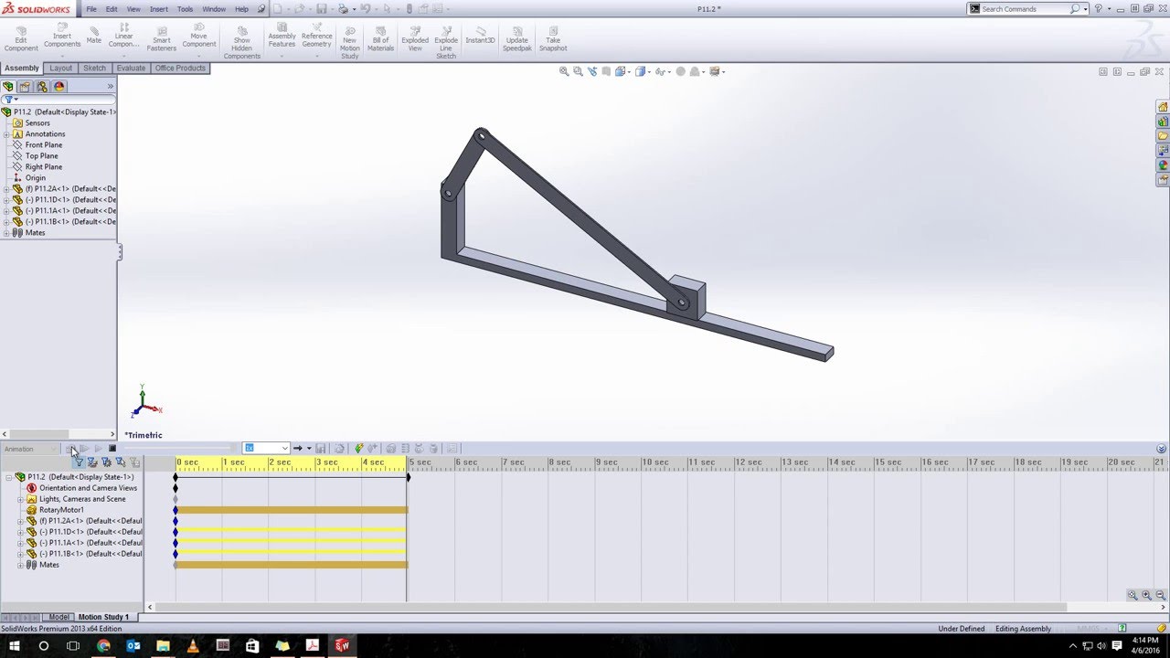The image size is (1170, 658).
Task: Click Show Hidden Components
Action: pos(242,41)
